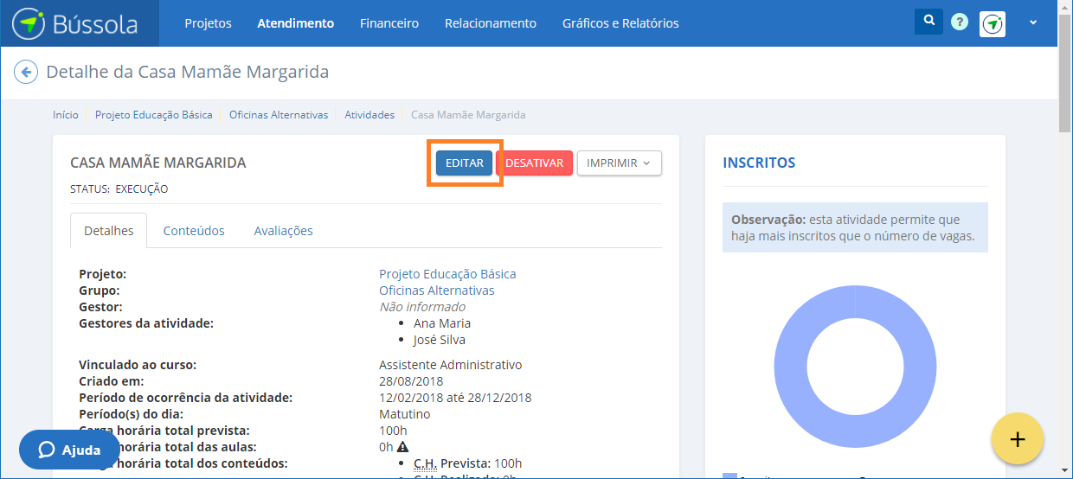Switch to the Conteúdos tab
The width and height of the screenshot is (1073, 479).
(194, 231)
